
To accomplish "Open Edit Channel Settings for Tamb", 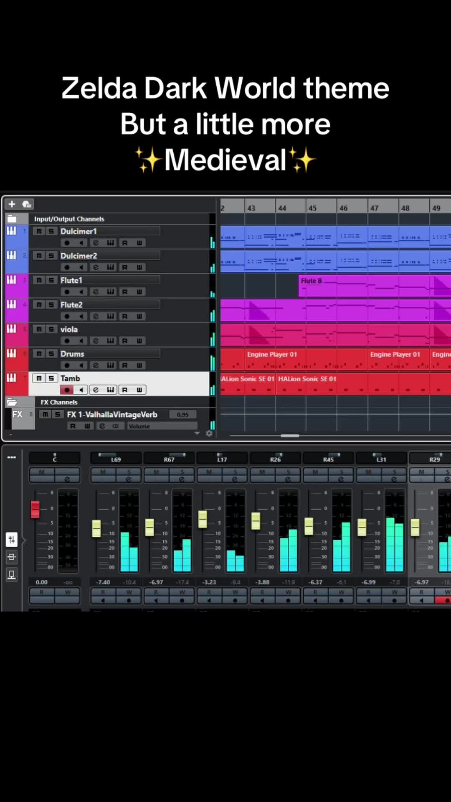I will pos(96,390).
